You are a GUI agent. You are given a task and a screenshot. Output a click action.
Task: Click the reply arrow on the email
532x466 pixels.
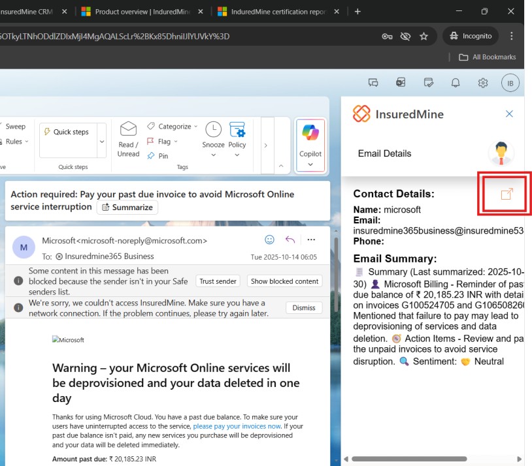[290, 240]
